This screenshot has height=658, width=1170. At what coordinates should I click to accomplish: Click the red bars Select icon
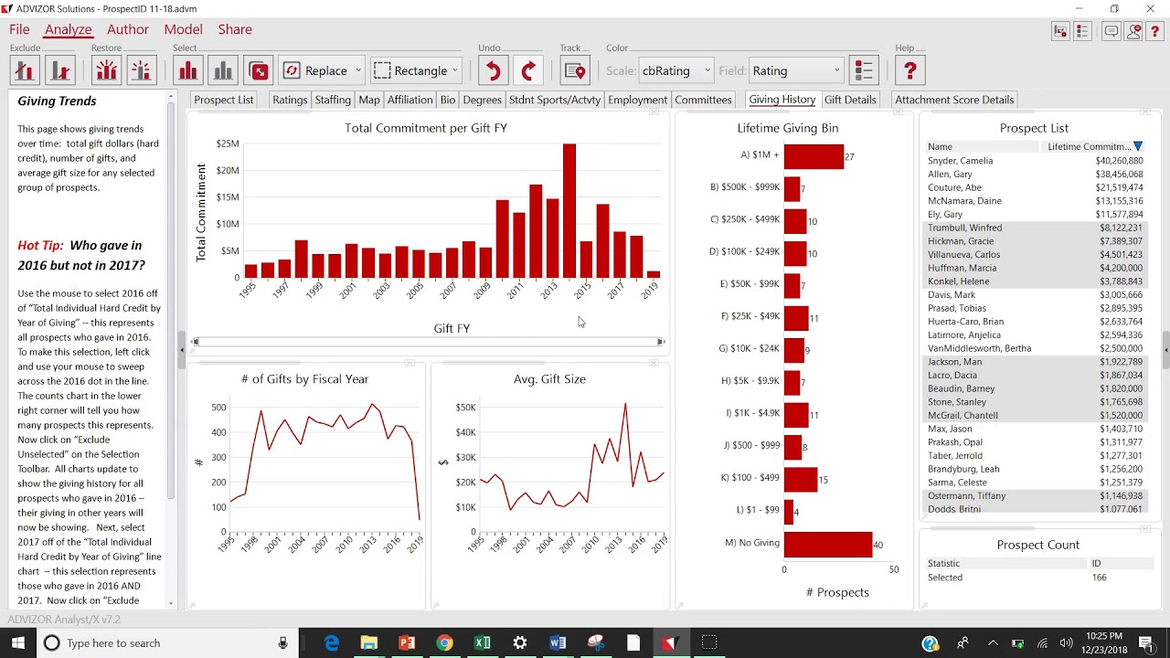click(188, 70)
